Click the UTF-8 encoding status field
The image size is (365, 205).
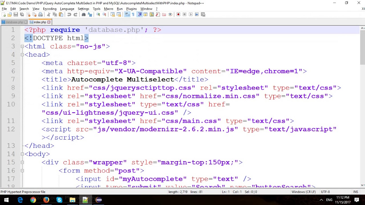[325, 192]
